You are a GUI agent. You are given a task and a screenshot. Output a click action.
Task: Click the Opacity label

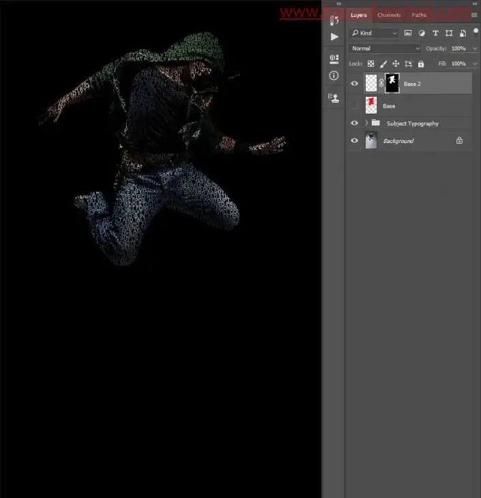click(436, 48)
